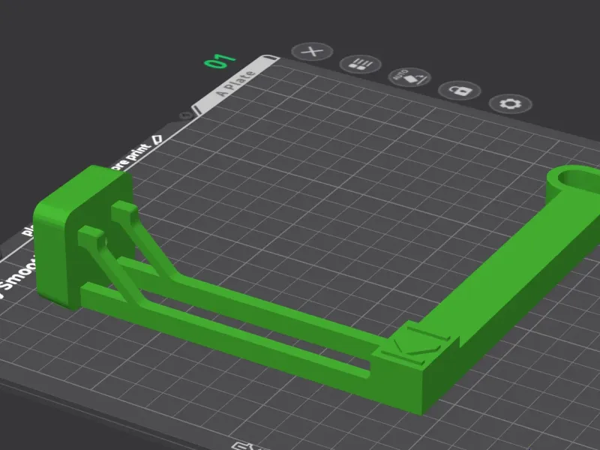Click the Auto orient plate icon
The width and height of the screenshot is (600, 450).
(409, 77)
